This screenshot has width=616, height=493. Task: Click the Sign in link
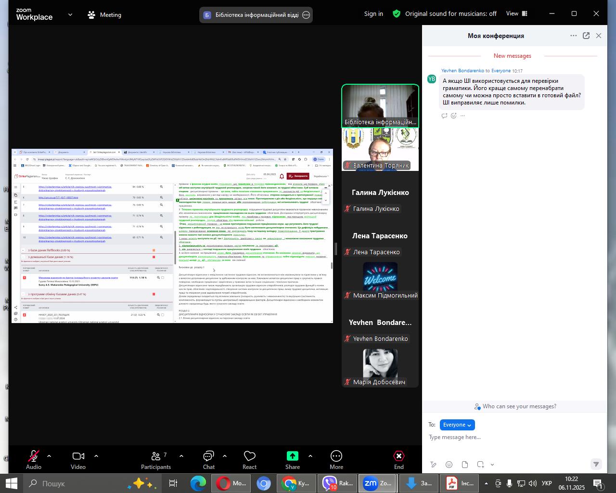[x=373, y=13]
